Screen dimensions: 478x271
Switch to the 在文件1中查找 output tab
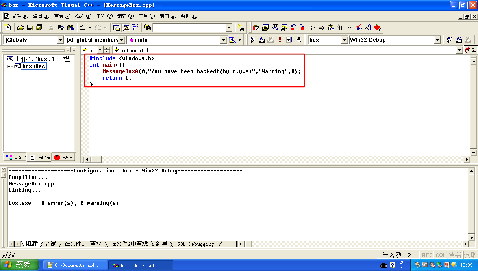tap(83, 244)
